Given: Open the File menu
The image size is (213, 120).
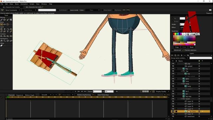Looking at the screenshot, I should point(2,4).
